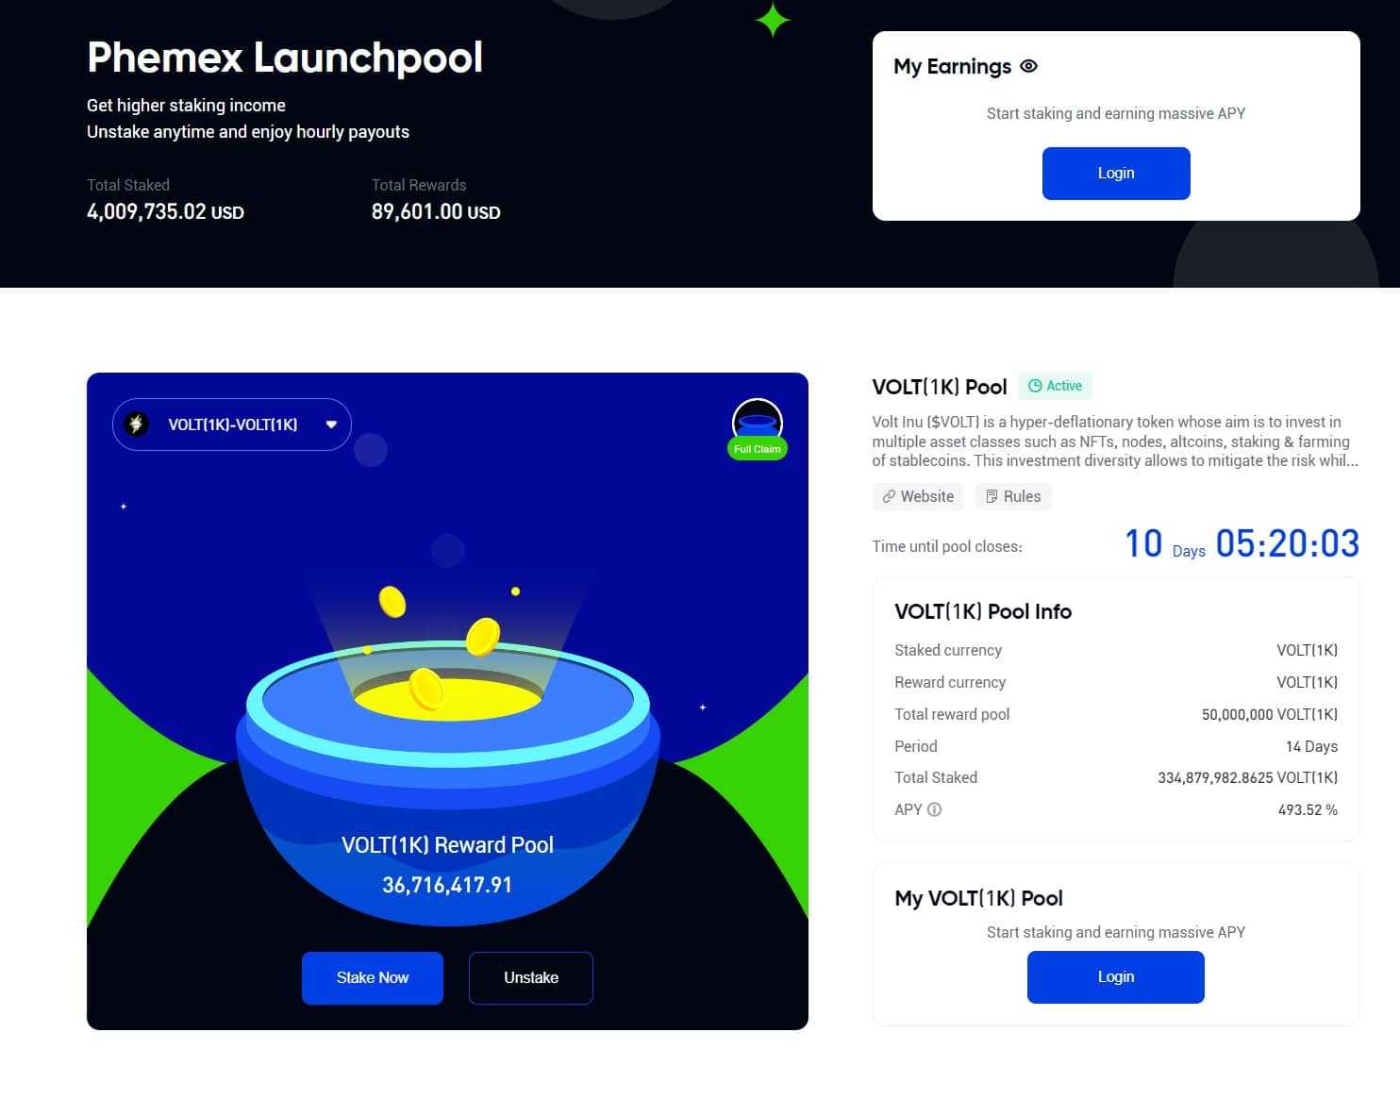The height and width of the screenshot is (1099, 1400).
Task: Click the Full Claim pot icon
Action: (757, 420)
